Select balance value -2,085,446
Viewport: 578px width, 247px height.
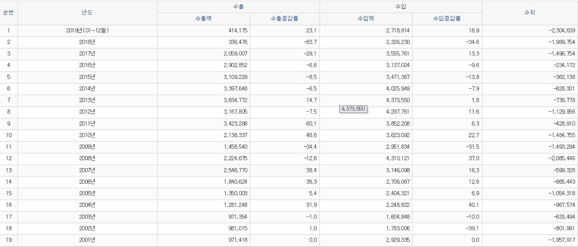pos(562,159)
